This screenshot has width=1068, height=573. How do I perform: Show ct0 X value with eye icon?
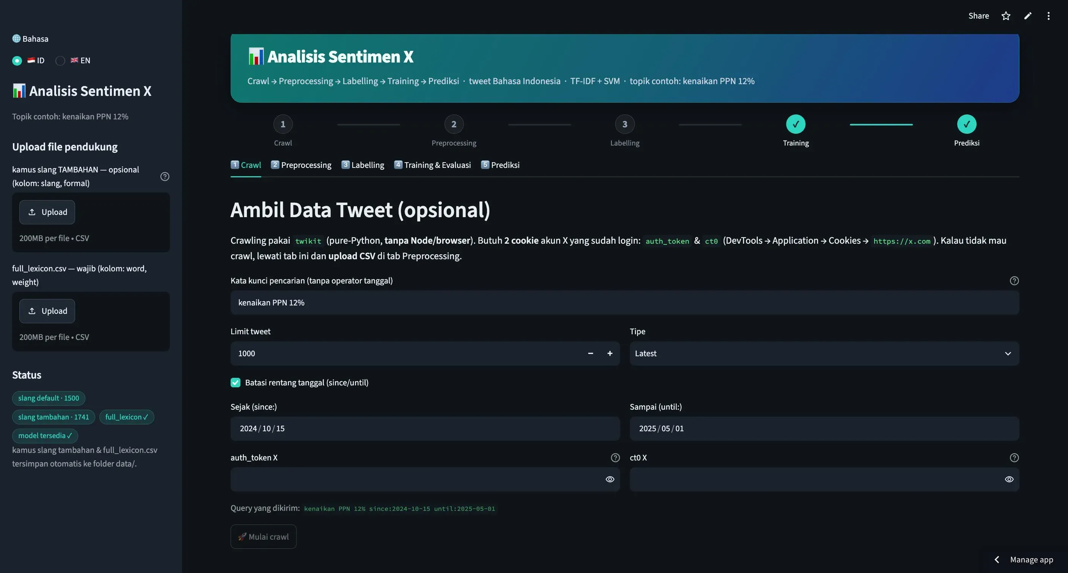(x=1009, y=479)
